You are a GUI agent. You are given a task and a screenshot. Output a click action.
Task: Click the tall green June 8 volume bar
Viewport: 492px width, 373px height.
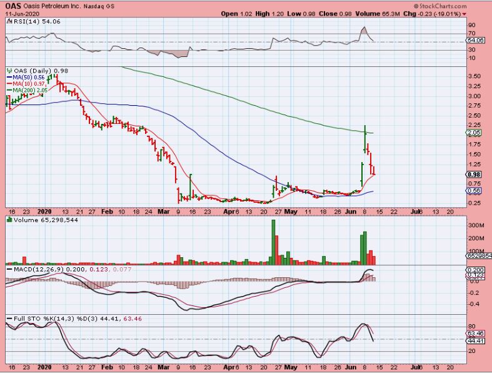click(x=365, y=248)
